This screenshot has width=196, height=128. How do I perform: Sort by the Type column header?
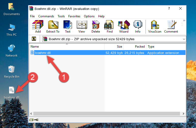pyautogui.click(x=166, y=47)
